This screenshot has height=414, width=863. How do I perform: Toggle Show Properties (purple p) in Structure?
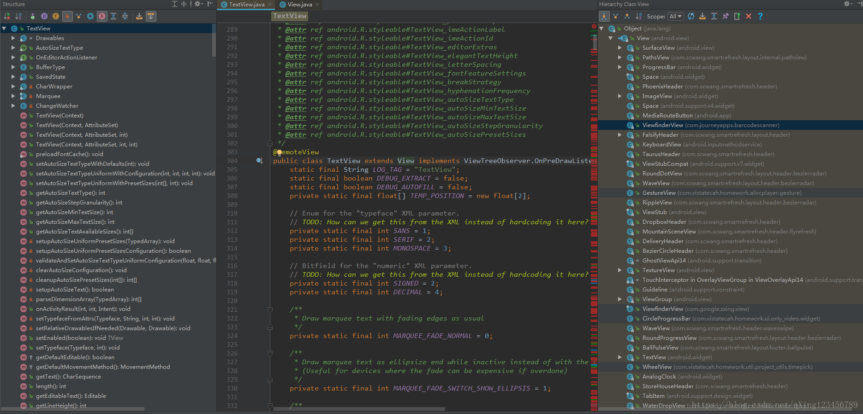(x=44, y=16)
